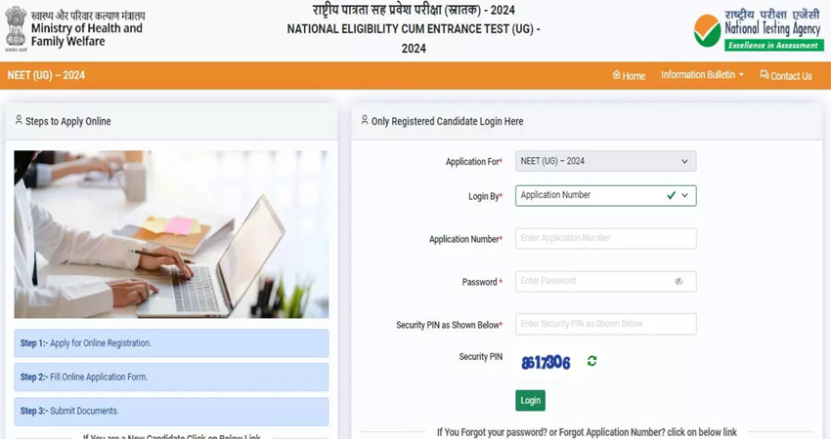Focus the Application Number input field
The width and height of the screenshot is (831, 439).
coord(606,239)
